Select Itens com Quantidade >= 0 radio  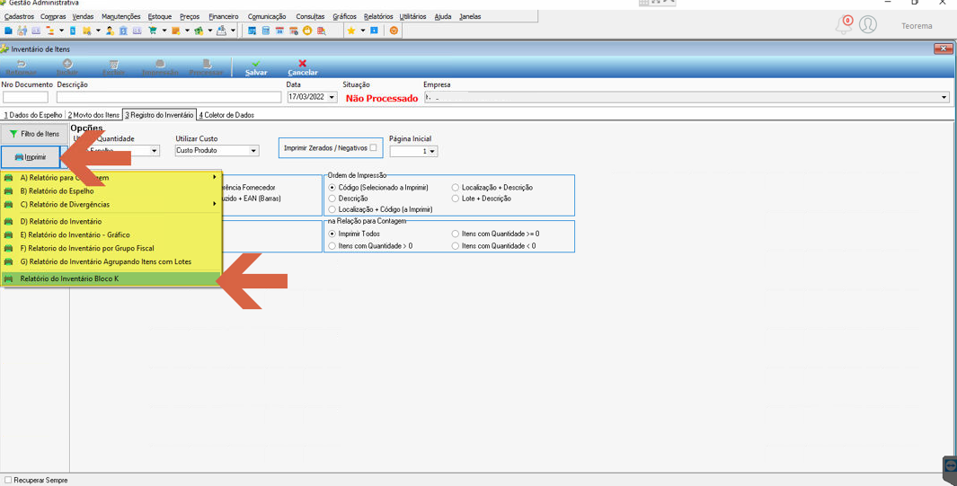(456, 234)
